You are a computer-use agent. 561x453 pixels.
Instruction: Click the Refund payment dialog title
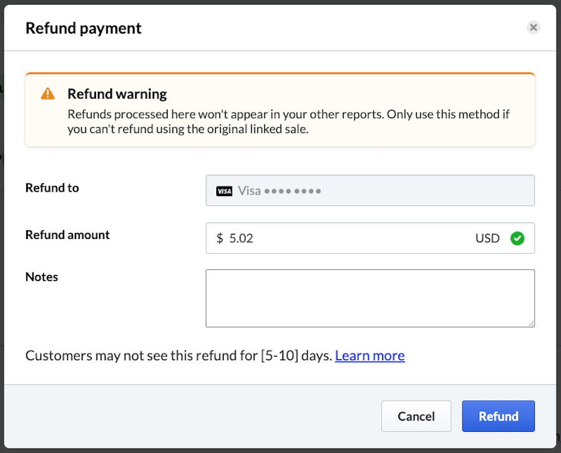[x=83, y=28]
